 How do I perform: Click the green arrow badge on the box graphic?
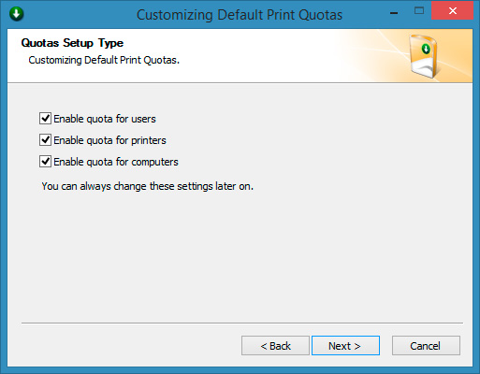[x=426, y=49]
